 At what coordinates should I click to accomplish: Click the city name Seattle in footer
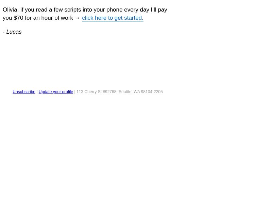tap(125, 92)
